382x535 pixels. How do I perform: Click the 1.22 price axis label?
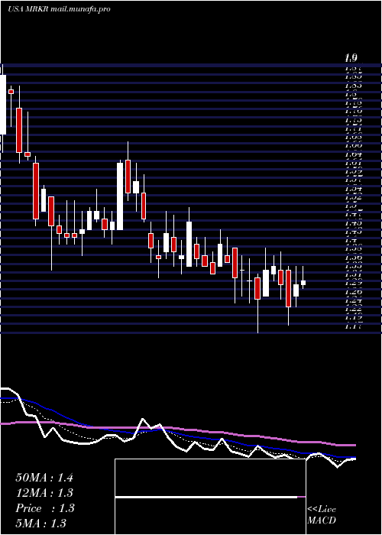click(x=354, y=309)
